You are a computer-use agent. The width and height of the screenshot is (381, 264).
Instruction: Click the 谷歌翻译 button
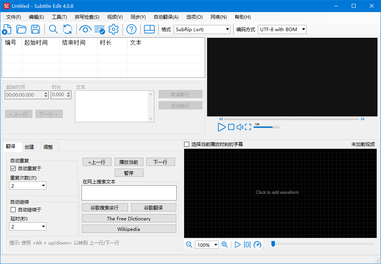click(x=153, y=208)
